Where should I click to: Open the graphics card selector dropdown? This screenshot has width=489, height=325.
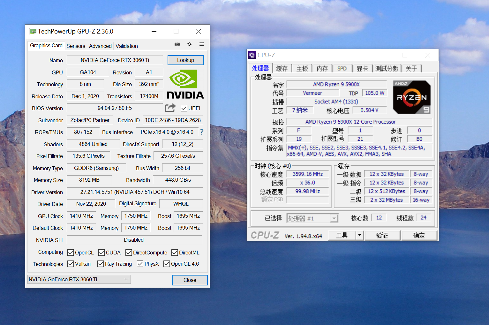point(127,279)
